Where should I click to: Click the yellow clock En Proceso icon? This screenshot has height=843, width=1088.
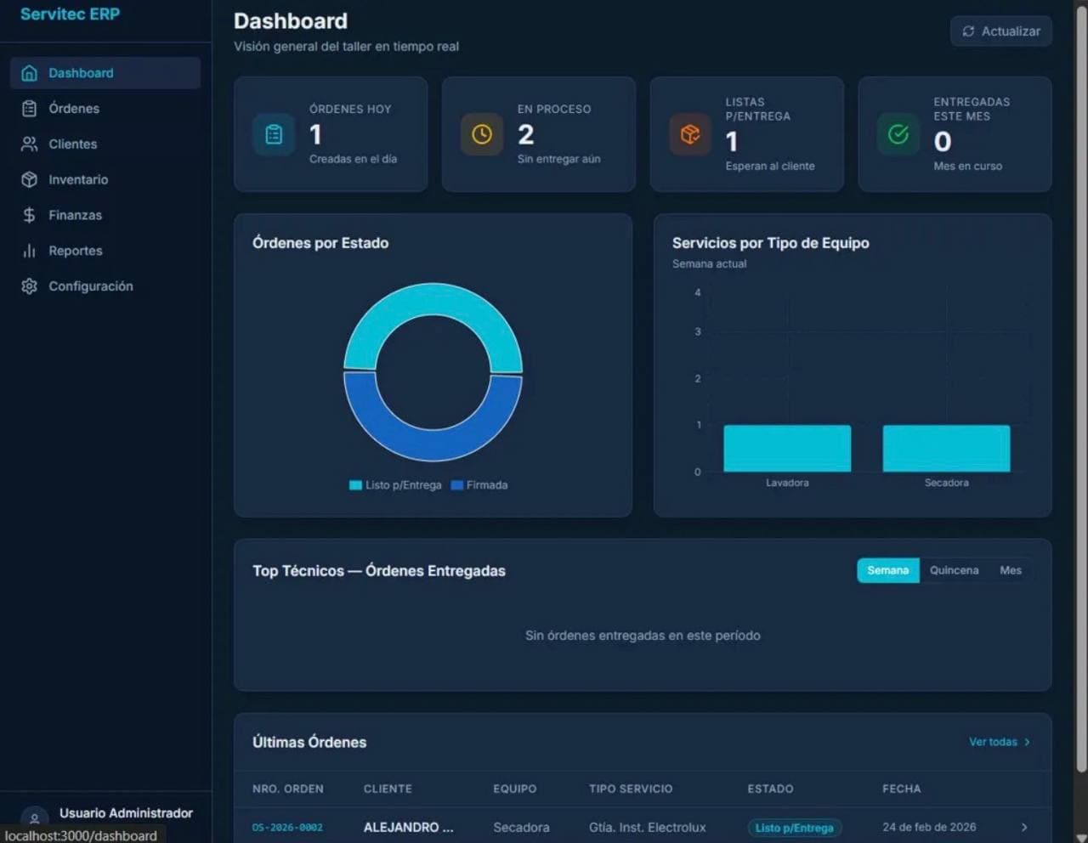(x=482, y=134)
